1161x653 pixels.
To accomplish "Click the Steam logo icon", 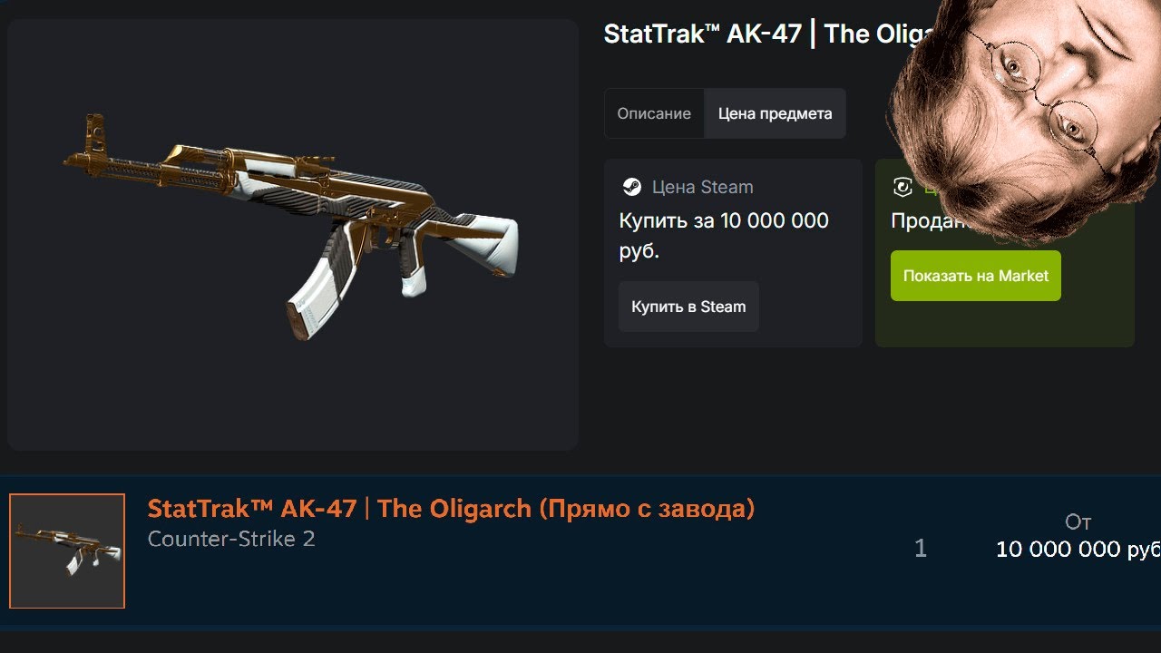I will click(x=631, y=187).
